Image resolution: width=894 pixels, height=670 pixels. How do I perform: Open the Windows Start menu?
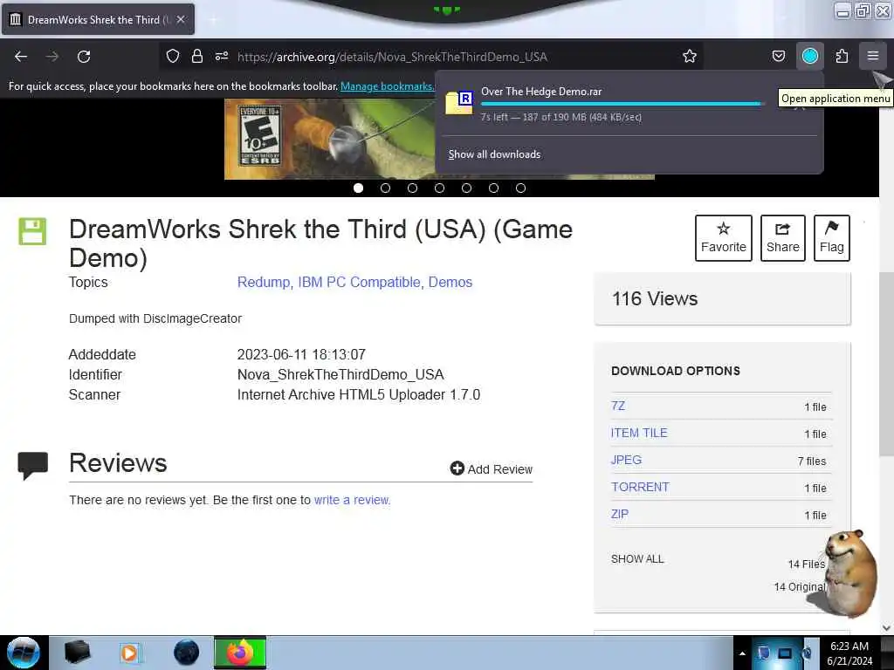click(23, 653)
